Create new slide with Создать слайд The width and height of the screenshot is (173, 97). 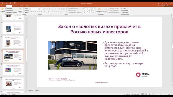tap(21, 10)
